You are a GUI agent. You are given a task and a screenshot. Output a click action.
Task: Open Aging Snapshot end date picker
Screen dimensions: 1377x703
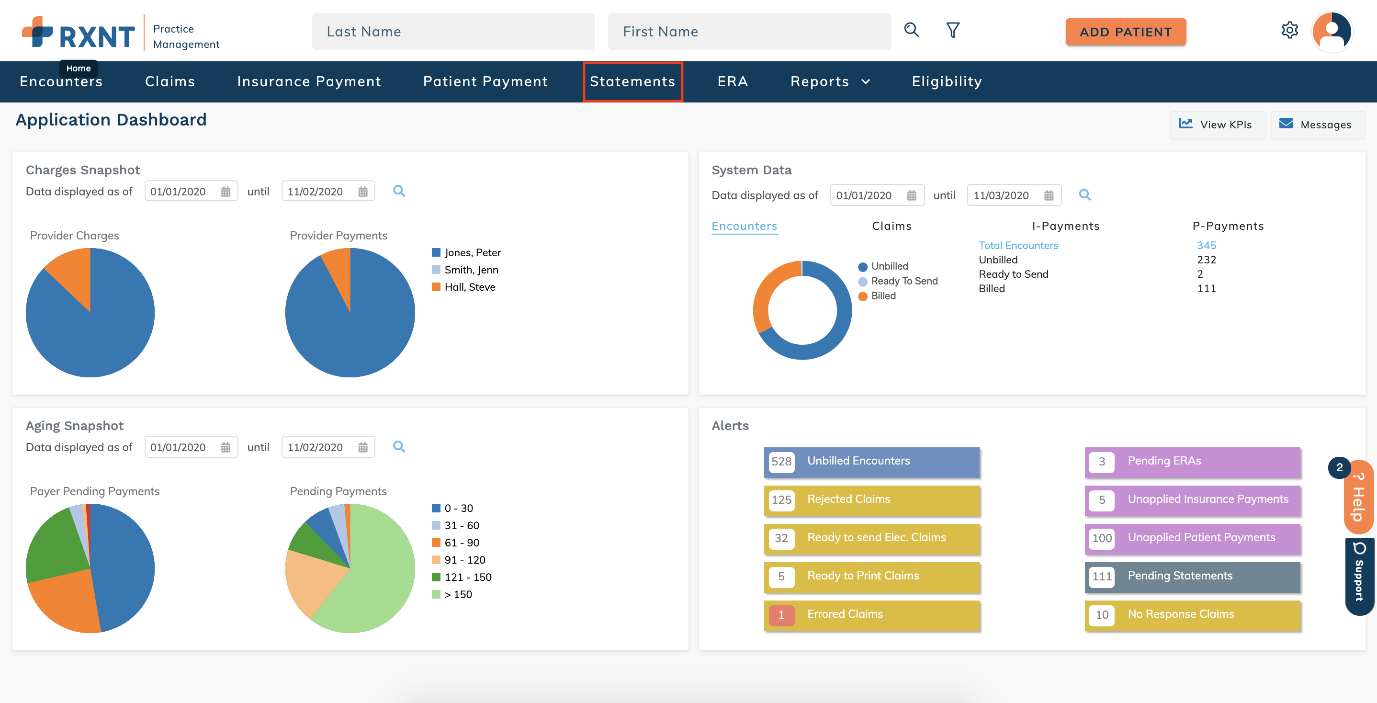pos(363,447)
